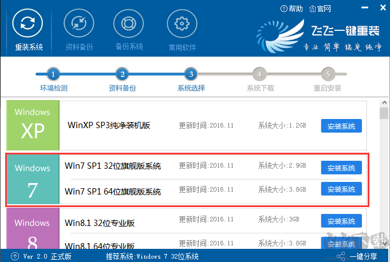
Task: Select Win7 SP1 32位旗舰版系统 text
Action: 113,166
